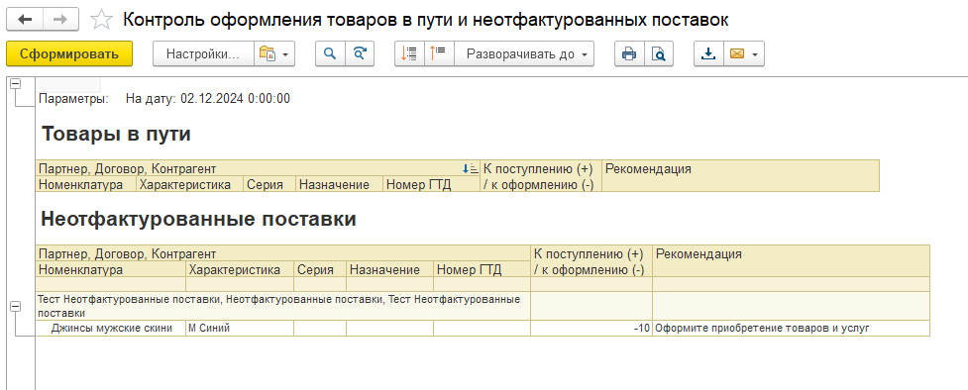This screenshot has height=390, width=968.
Task: Click the На дату: 02.12.2024 parameter text
Action: coord(208,98)
